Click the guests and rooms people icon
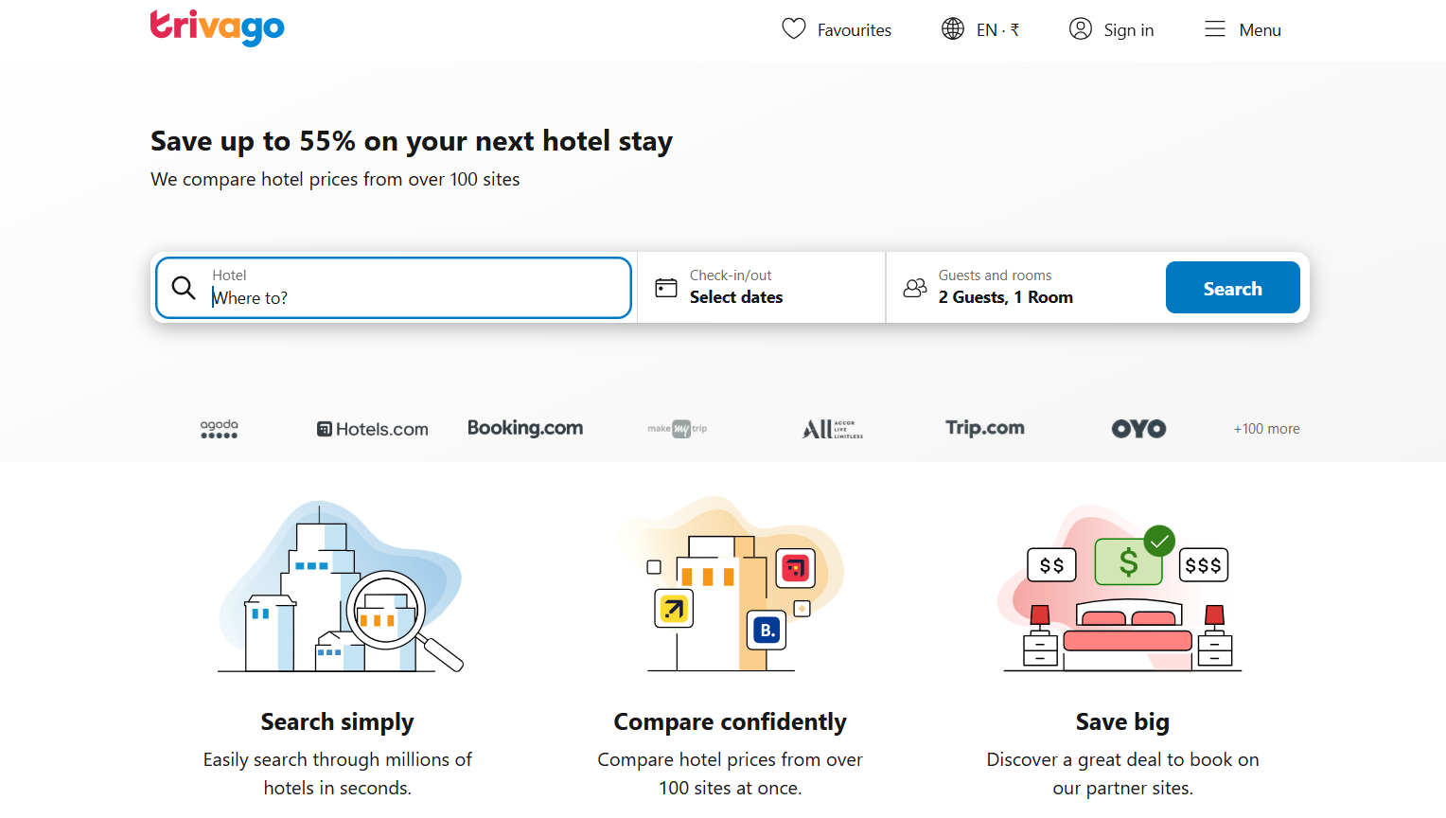 click(914, 288)
